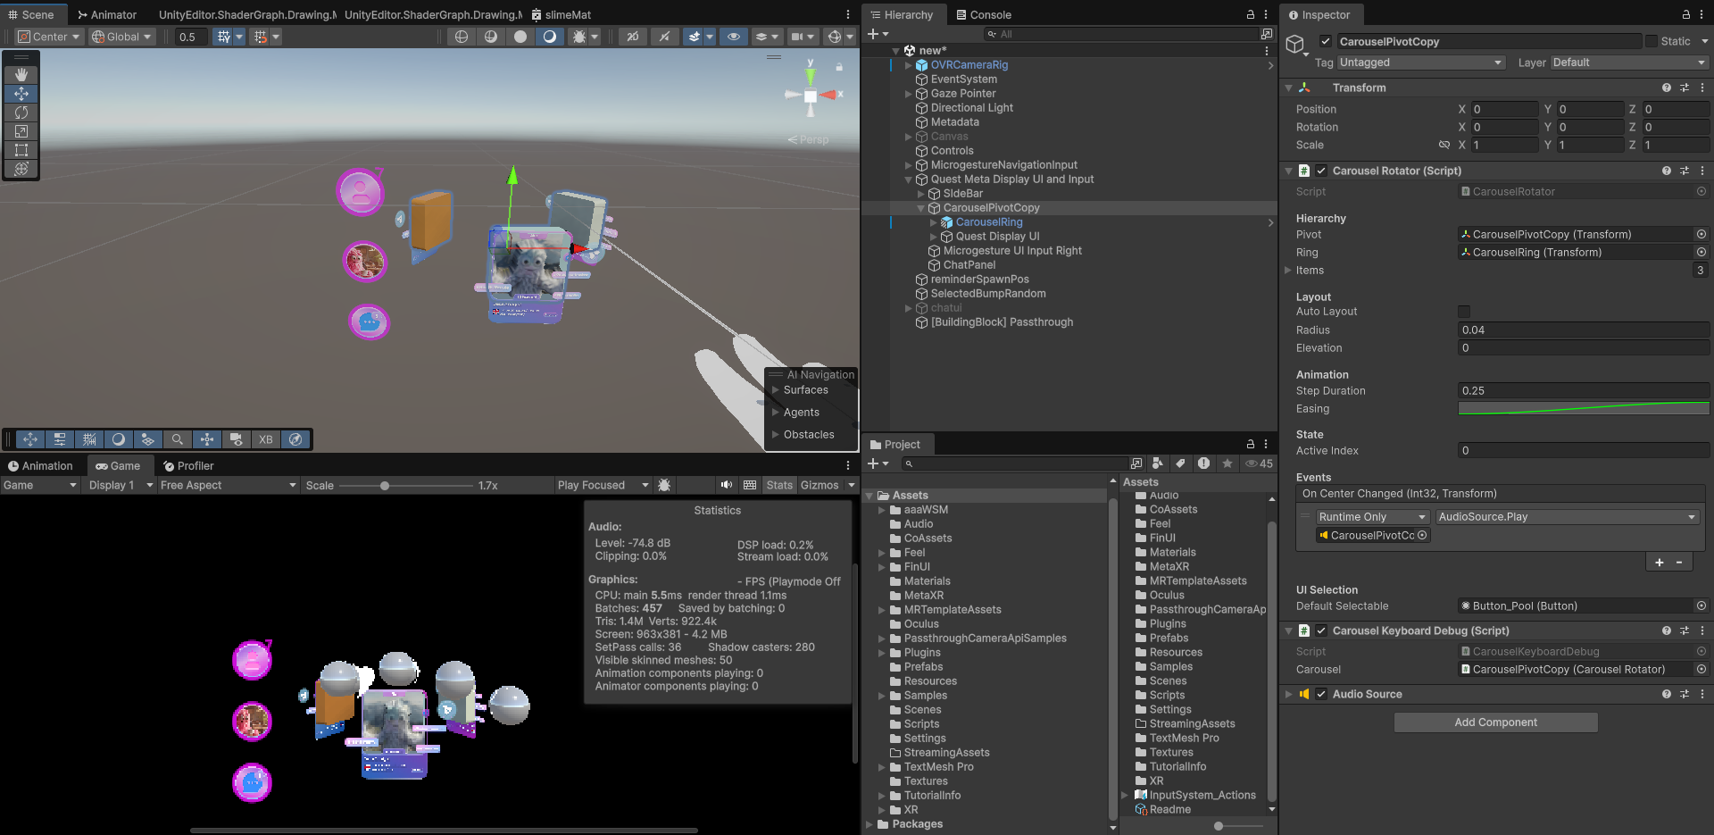Image resolution: width=1714 pixels, height=835 pixels.
Task: Select the Rotate tool
Action: [x=21, y=113]
